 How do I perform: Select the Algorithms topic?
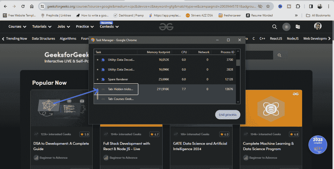[x=68, y=38]
